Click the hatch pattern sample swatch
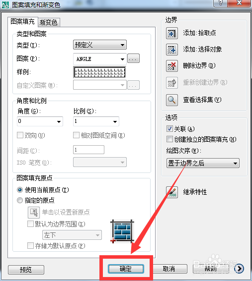The height and width of the screenshot is (281, 252). tap(100, 72)
